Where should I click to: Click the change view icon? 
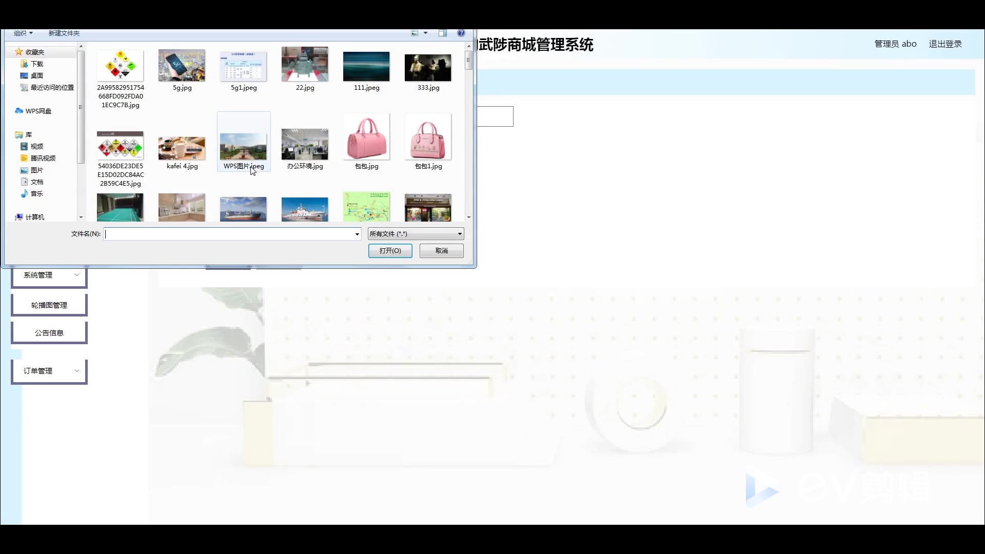click(x=415, y=33)
